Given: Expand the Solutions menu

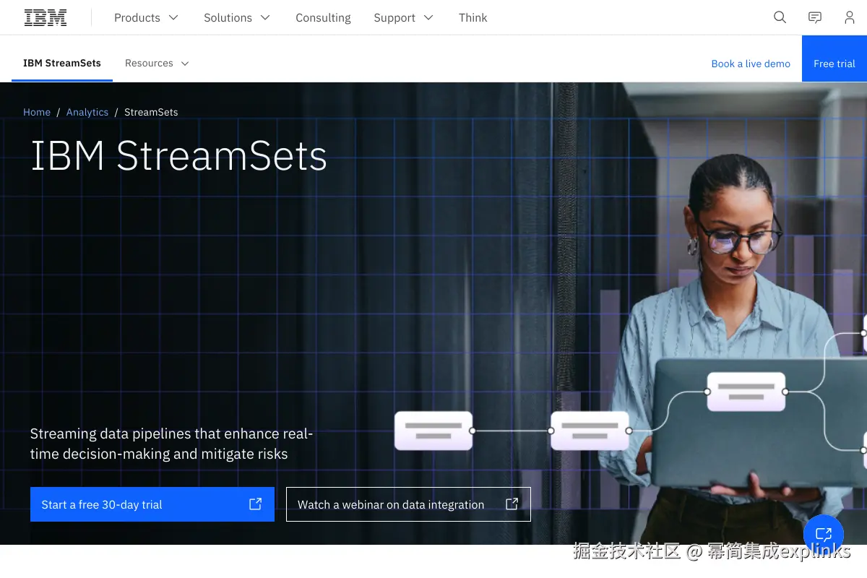Looking at the screenshot, I should point(237,17).
